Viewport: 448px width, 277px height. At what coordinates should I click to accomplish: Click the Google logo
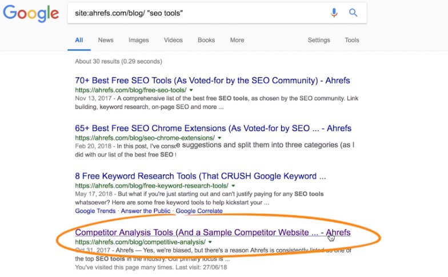(x=31, y=13)
